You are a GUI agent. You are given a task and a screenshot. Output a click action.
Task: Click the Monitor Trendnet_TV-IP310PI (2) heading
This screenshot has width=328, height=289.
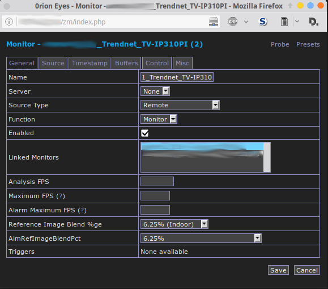tap(105, 44)
